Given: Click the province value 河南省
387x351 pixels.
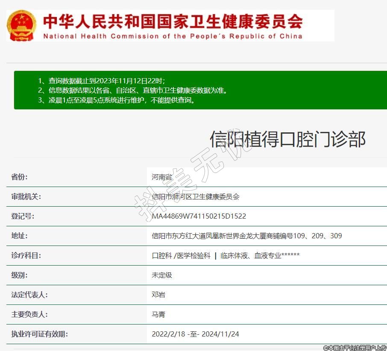Looking at the screenshot, I should click(162, 177).
